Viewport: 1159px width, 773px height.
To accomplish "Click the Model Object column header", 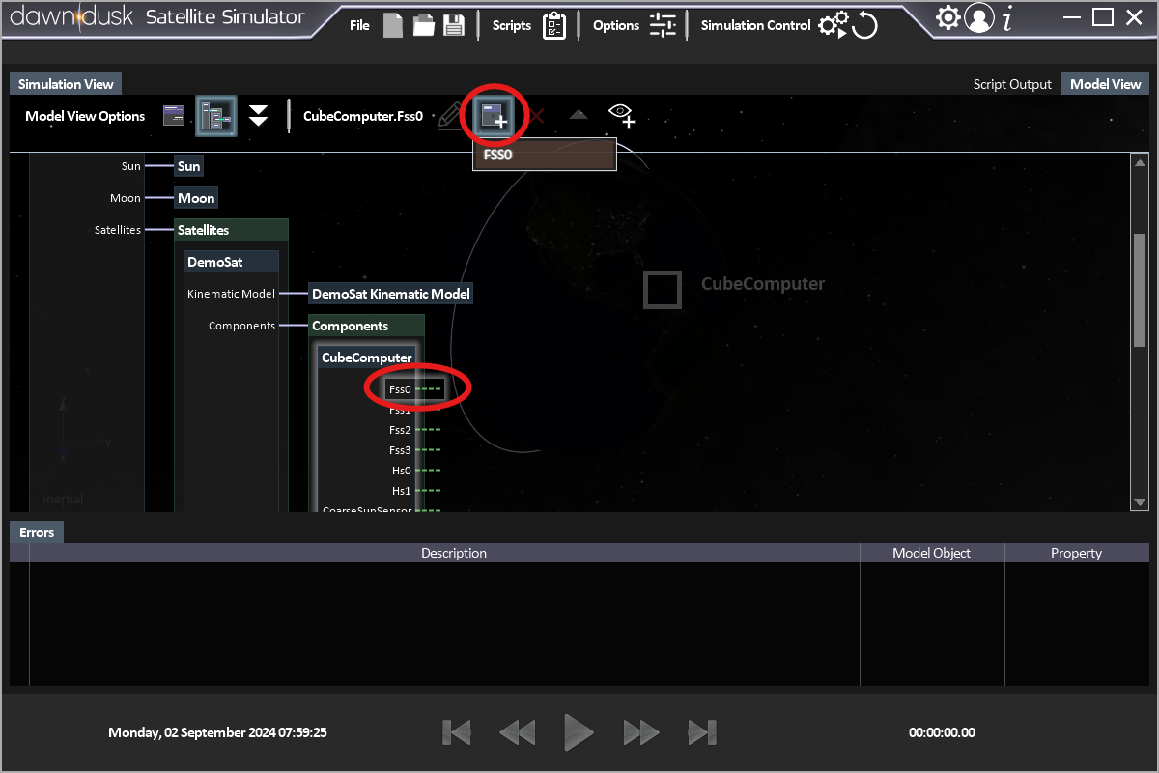I will [932, 553].
